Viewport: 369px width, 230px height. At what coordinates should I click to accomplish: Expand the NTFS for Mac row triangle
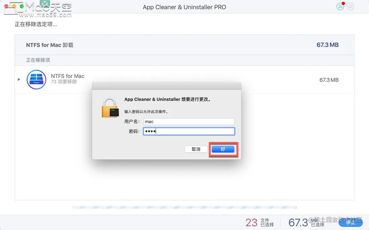click(x=19, y=79)
